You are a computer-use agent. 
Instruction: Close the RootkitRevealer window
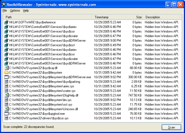(x=181, y=5)
